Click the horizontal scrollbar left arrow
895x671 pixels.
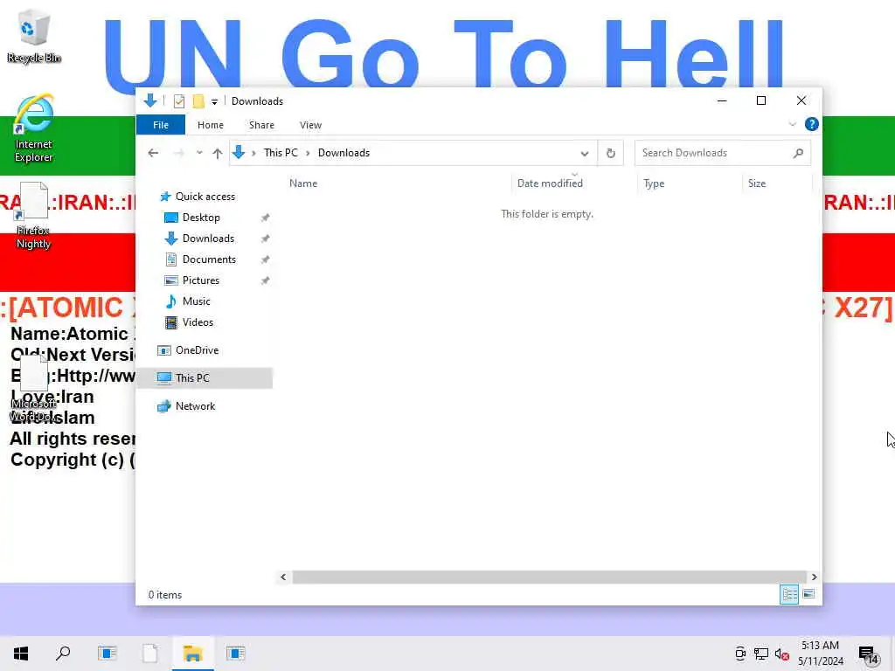pos(283,577)
